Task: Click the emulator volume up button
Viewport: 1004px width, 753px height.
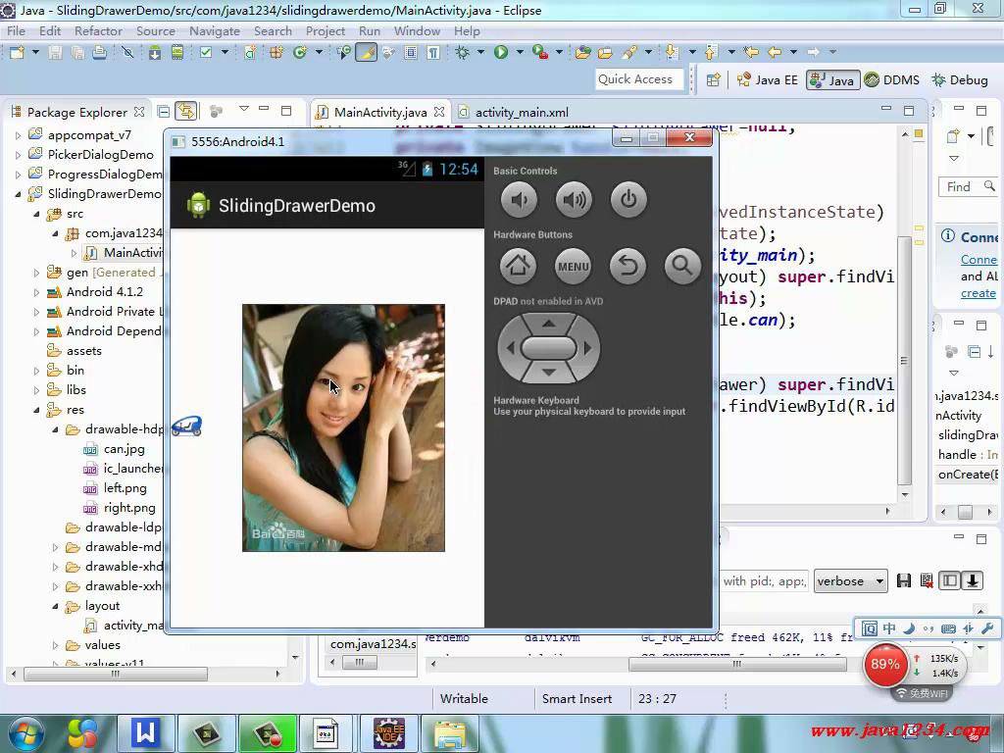Action: tap(574, 200)
